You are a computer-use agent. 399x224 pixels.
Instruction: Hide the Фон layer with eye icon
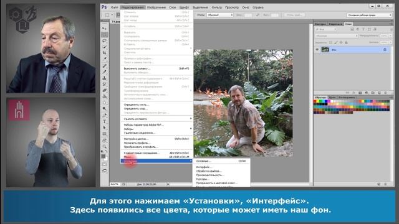pyautogui.click(x=317, y=50)
